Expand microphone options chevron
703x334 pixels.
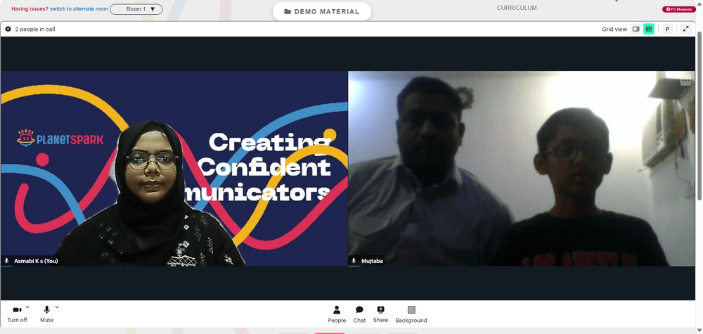point(57,307)
